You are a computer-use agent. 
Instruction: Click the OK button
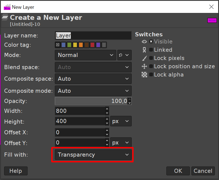coord(178,171)
